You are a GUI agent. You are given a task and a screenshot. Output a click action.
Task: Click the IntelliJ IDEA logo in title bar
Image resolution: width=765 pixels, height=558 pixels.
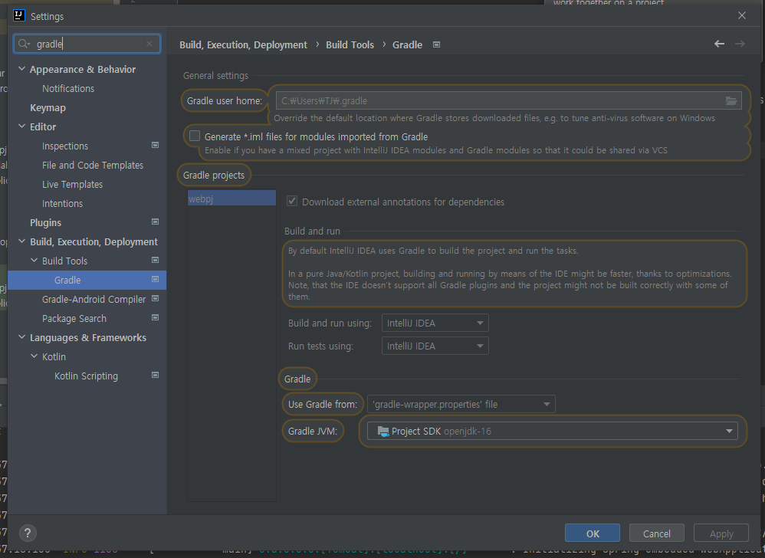pyautogui.click(x=19, y=15)
